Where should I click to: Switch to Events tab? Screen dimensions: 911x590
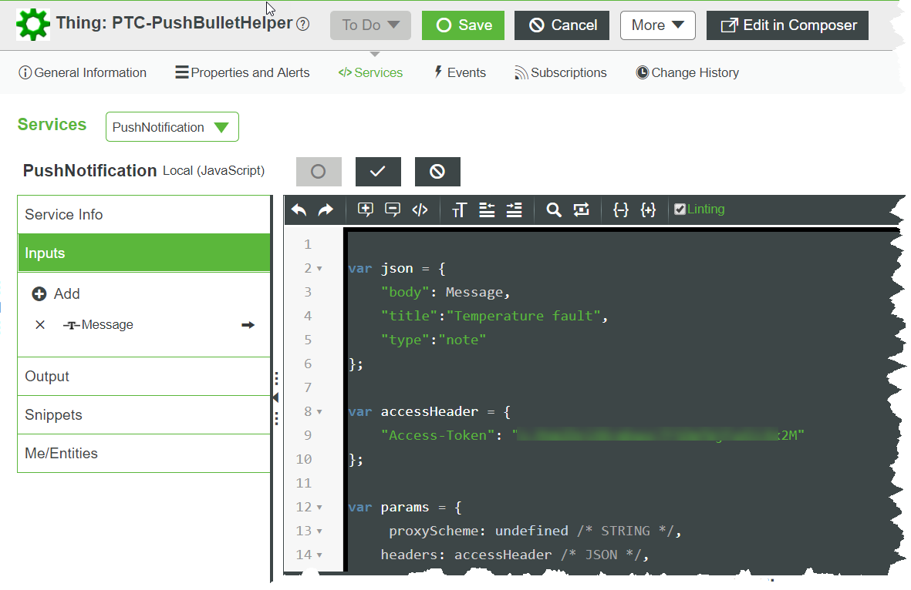pos(461,72)
